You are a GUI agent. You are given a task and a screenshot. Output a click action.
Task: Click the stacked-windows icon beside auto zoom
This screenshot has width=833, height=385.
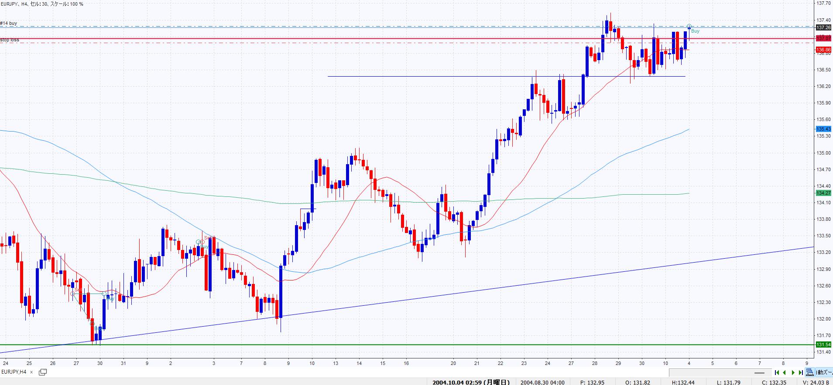[x=810, y=372]
